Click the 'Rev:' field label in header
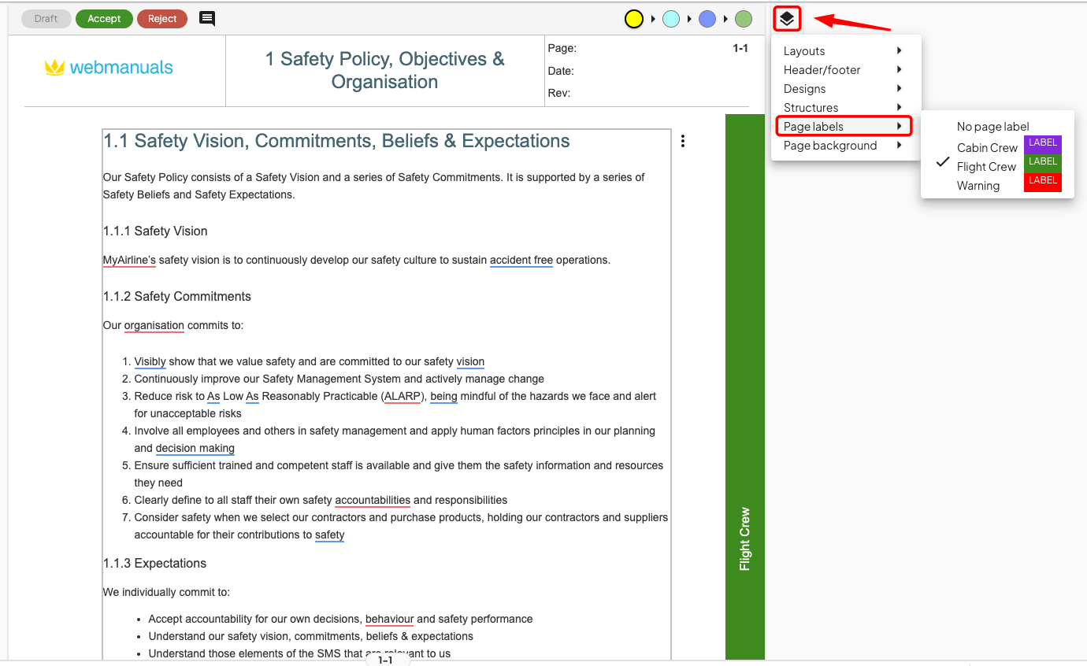 click(559, 94)
